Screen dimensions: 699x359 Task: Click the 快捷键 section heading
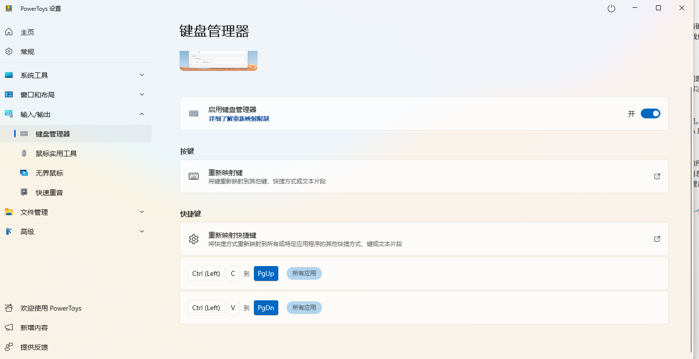[191, 214]
